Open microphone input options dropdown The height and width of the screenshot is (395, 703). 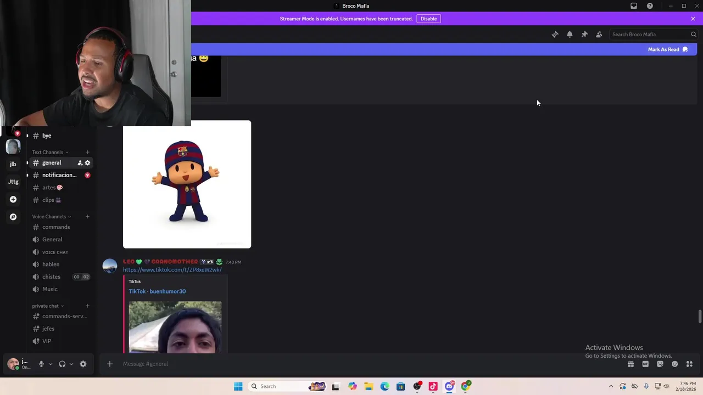50,364
